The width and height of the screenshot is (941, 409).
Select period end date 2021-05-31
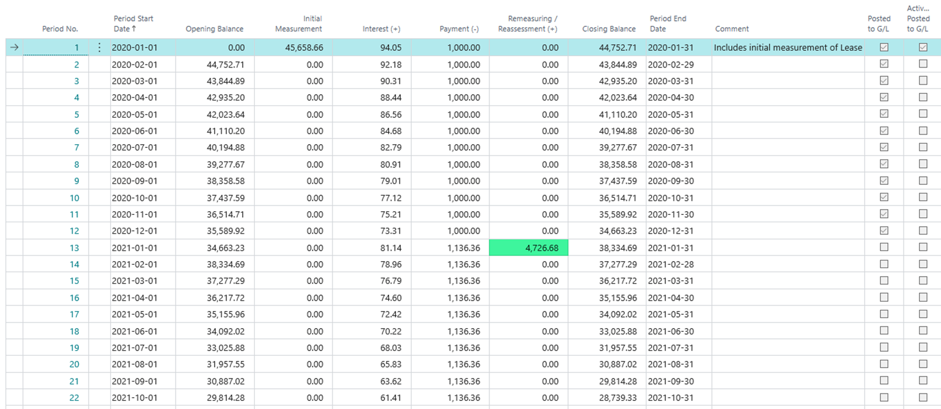point(671,315)
